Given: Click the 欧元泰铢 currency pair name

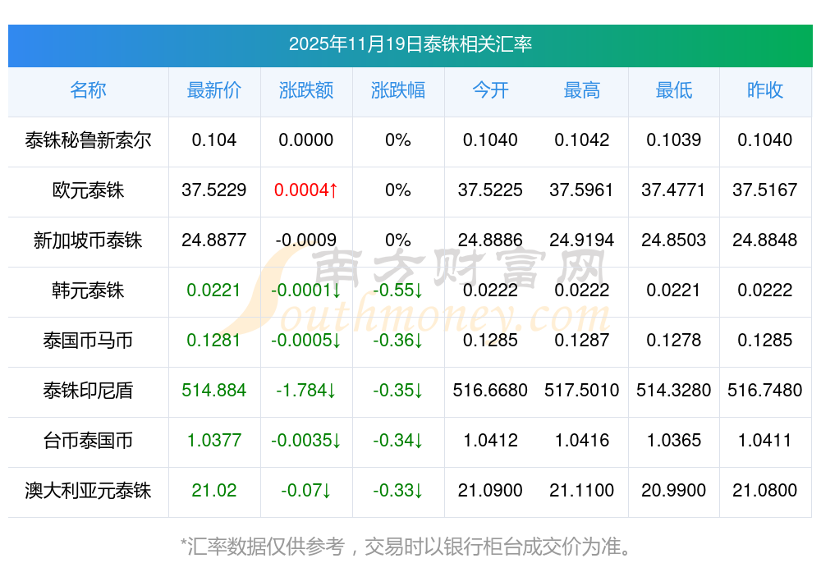Looking at the screenshot, I should pyautogui.click(x=88, y=190).
